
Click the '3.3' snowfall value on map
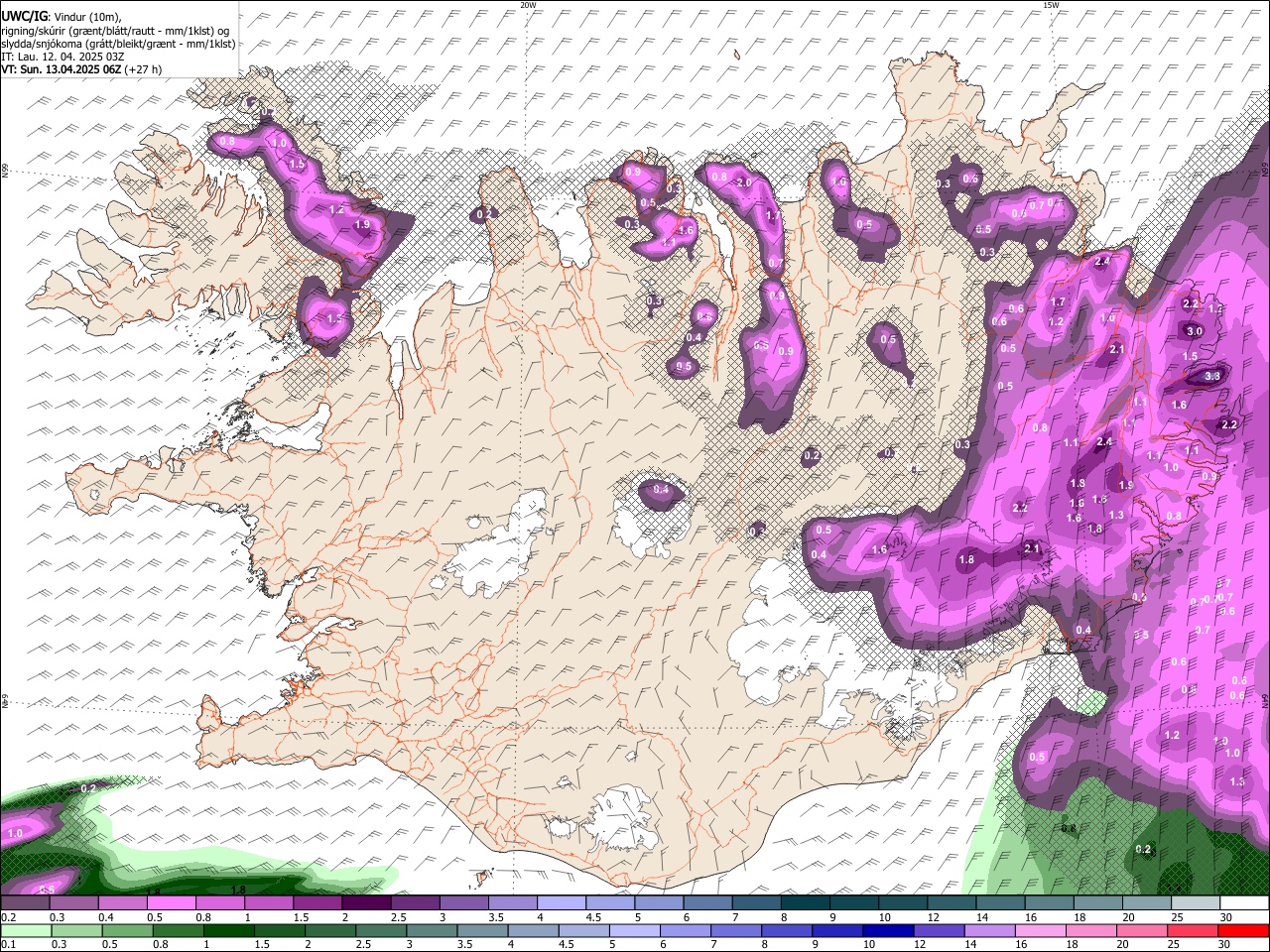pyautogui.click(x=1211, y=376)
